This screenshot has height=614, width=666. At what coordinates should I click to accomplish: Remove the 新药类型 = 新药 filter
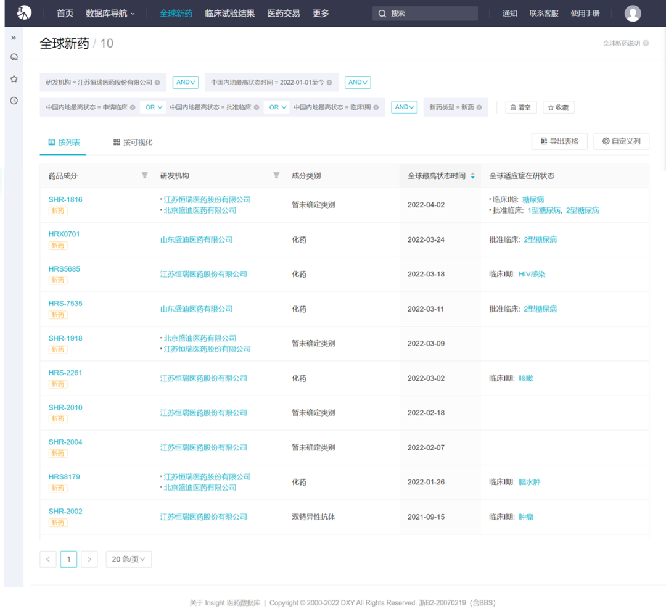coord(479,107)
